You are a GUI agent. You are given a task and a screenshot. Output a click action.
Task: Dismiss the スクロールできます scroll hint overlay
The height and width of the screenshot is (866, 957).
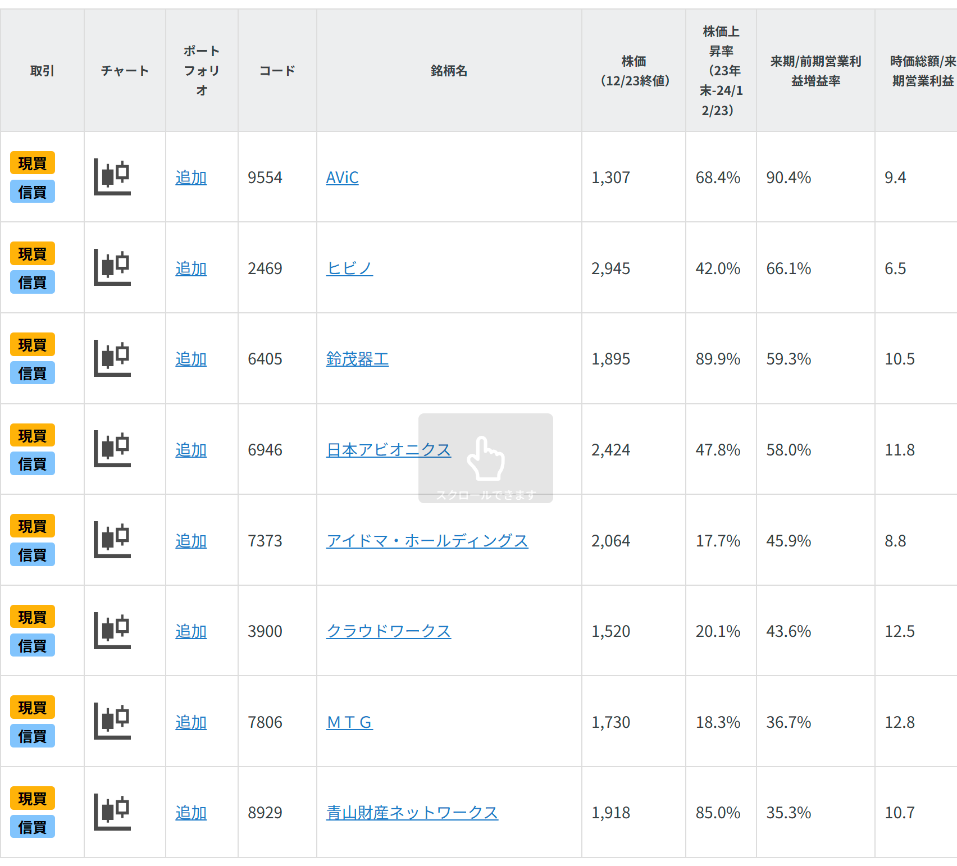[485, 458]
